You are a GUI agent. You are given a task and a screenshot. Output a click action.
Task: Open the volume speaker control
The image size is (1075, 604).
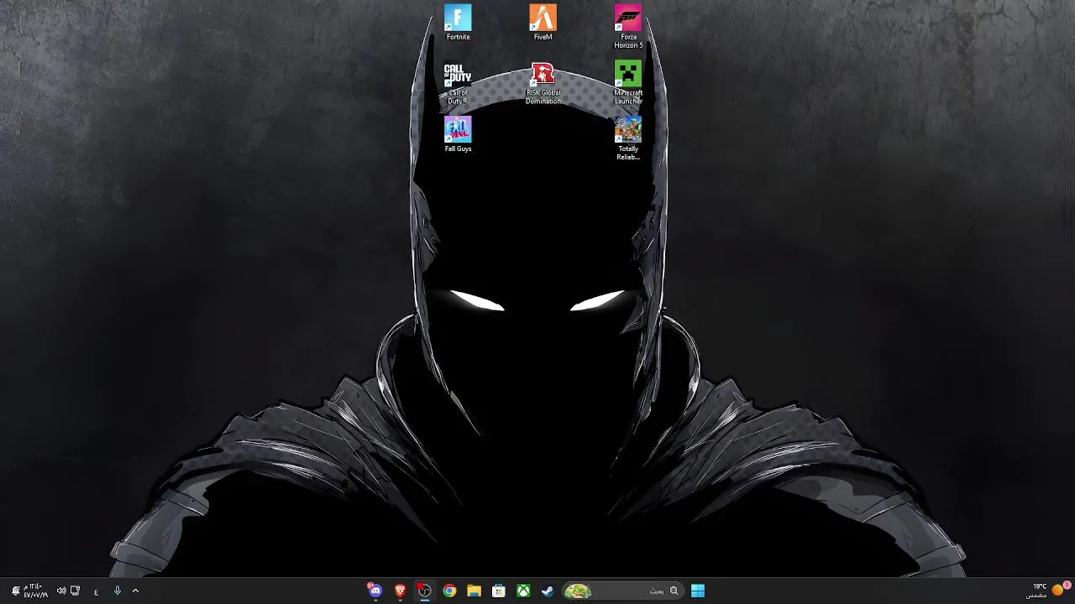61,591
